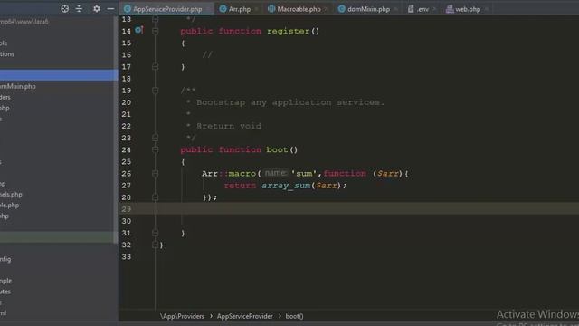This screenshot has height=326, width=579.
Task: Switch to AppServiceProvider.php tab
Action: (167, 9)
